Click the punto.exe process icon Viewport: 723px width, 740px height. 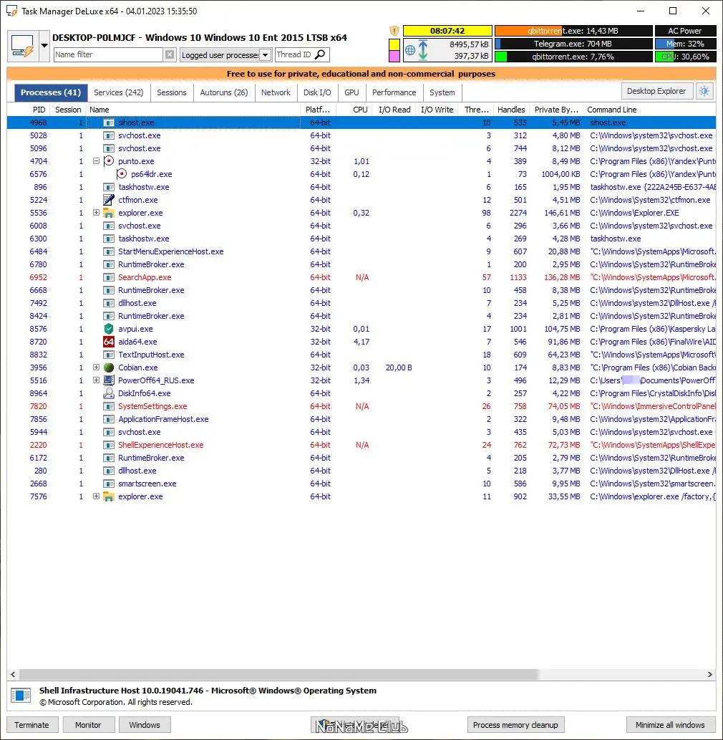click(x=109, y=161)
